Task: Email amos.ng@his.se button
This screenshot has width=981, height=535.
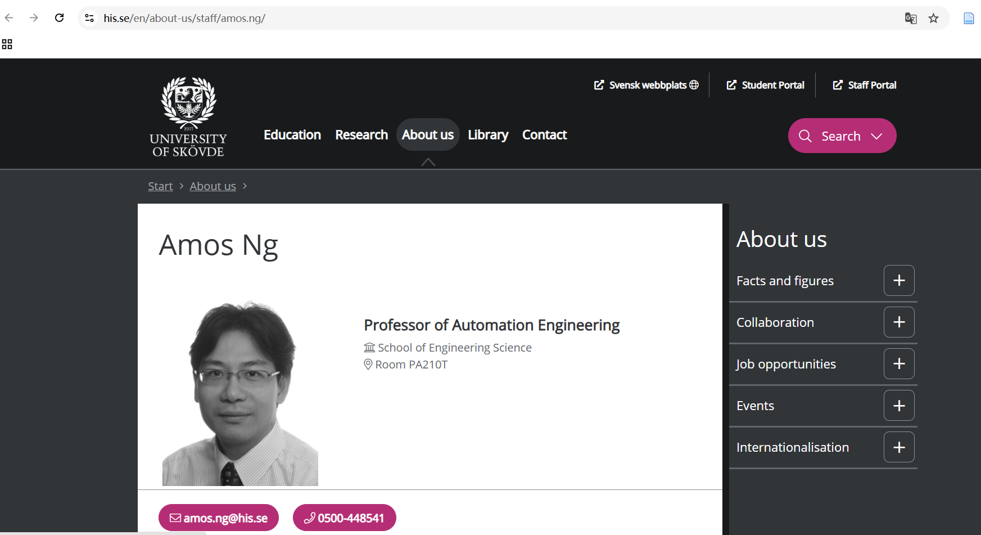Action: [x=219, y=518]
